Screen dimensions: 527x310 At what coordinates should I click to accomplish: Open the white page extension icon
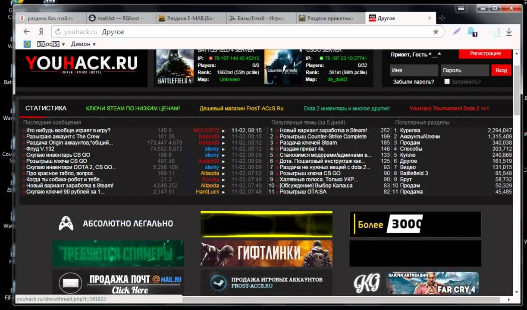tap(497, 32)
